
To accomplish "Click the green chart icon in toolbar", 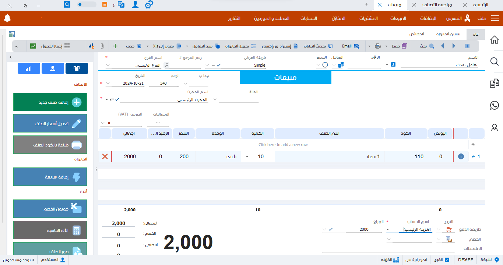I will point(33,46).
